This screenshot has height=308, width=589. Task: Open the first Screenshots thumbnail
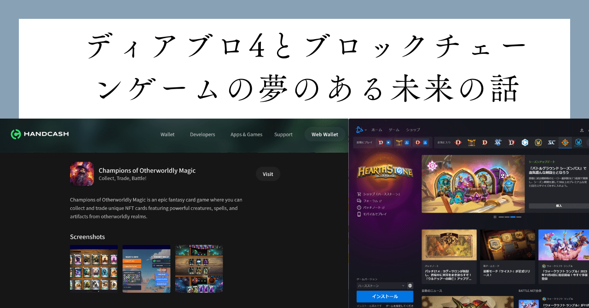pos(94,269)
